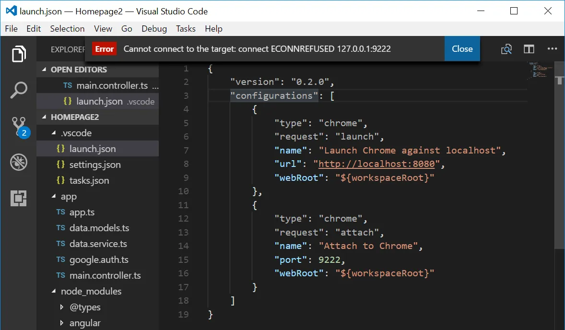Click the TS icon beside data.models.ts
565x330 pixels.
(60, 228)
